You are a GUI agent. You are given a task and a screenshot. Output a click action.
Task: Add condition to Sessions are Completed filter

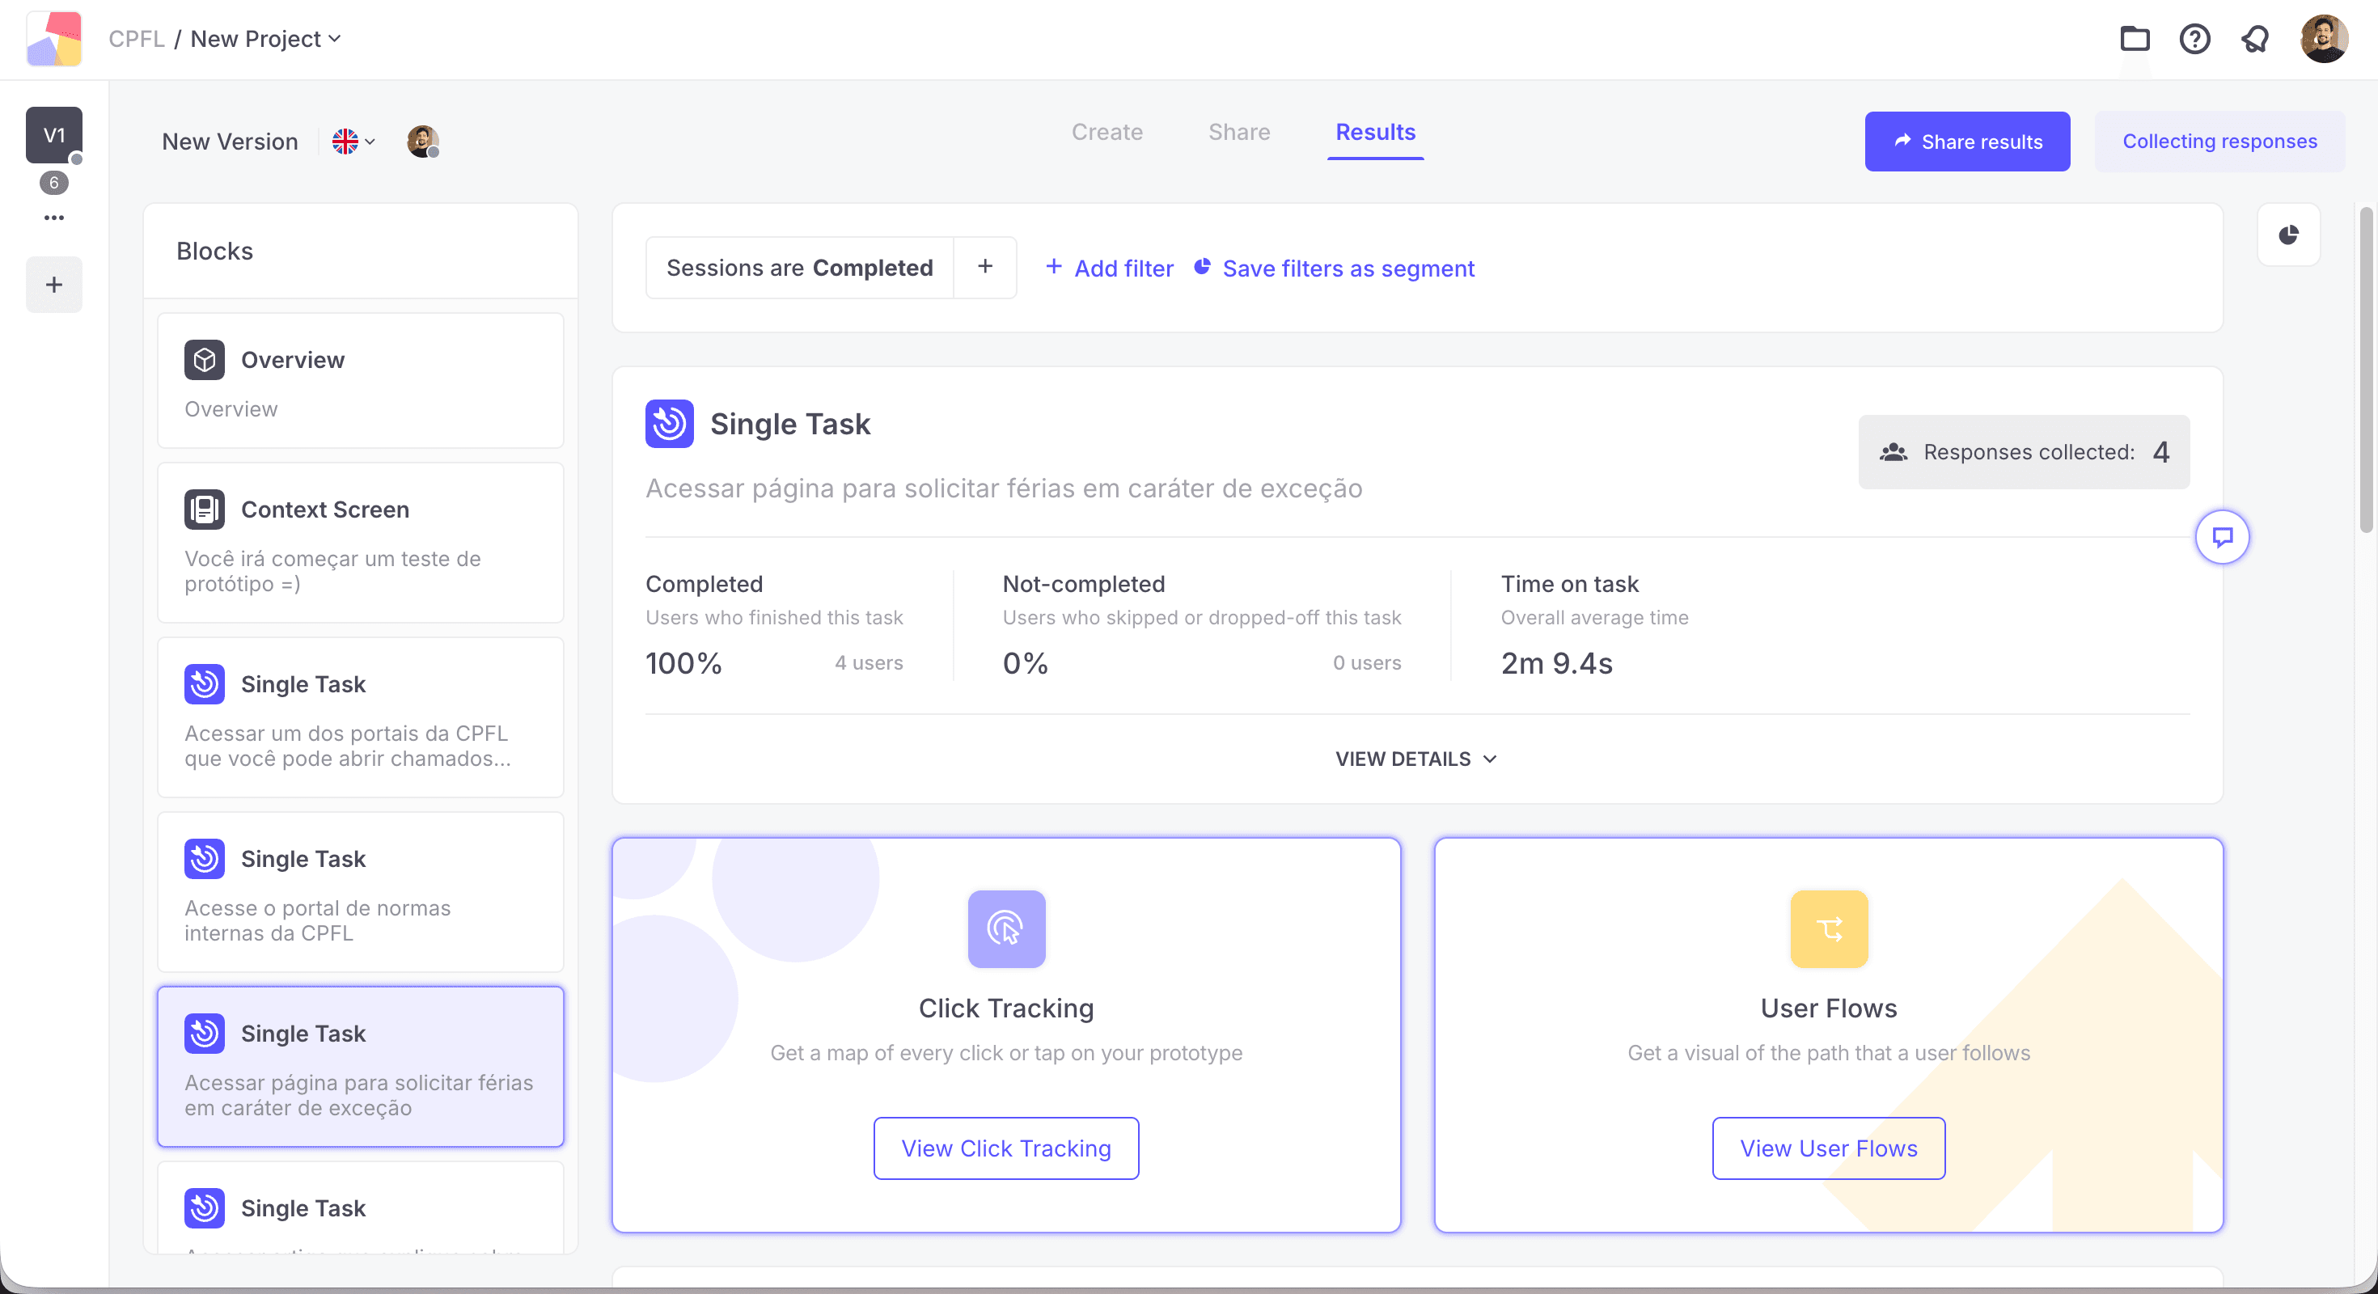[985, 268]
